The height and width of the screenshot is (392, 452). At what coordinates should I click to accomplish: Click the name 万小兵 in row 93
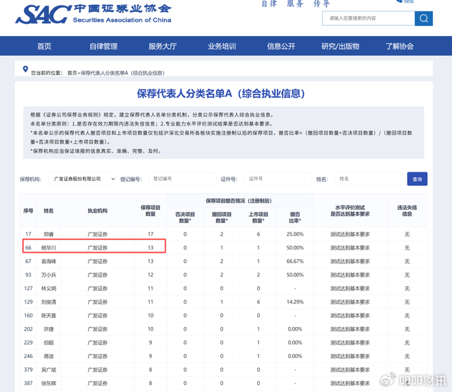coord(49,275)
